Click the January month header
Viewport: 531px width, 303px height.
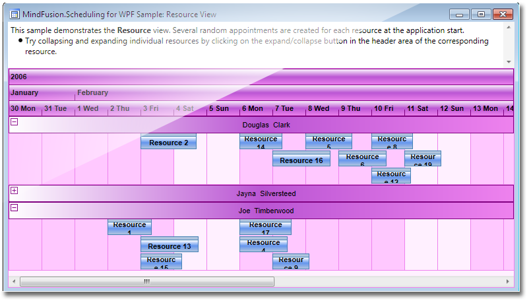pos(24,93)
